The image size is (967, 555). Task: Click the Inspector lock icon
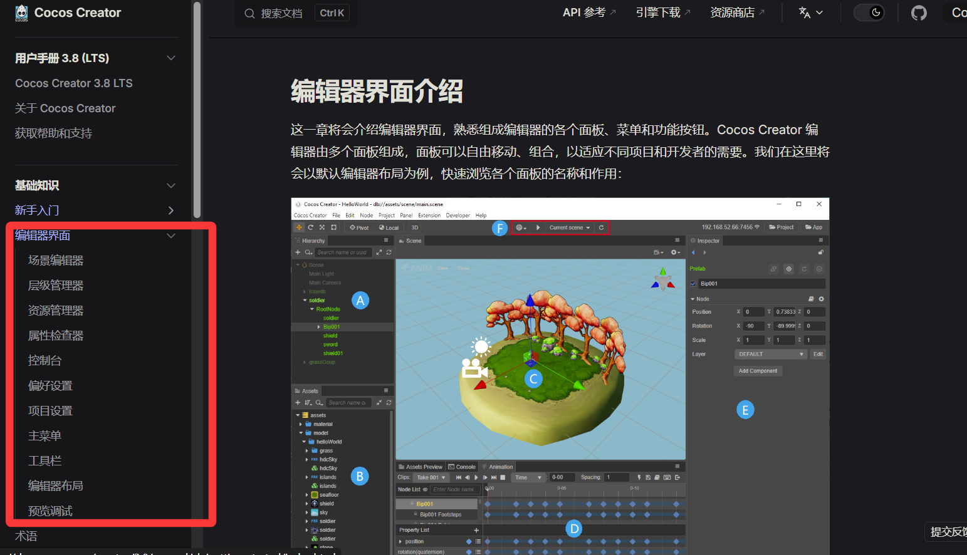tap(820, 252)
